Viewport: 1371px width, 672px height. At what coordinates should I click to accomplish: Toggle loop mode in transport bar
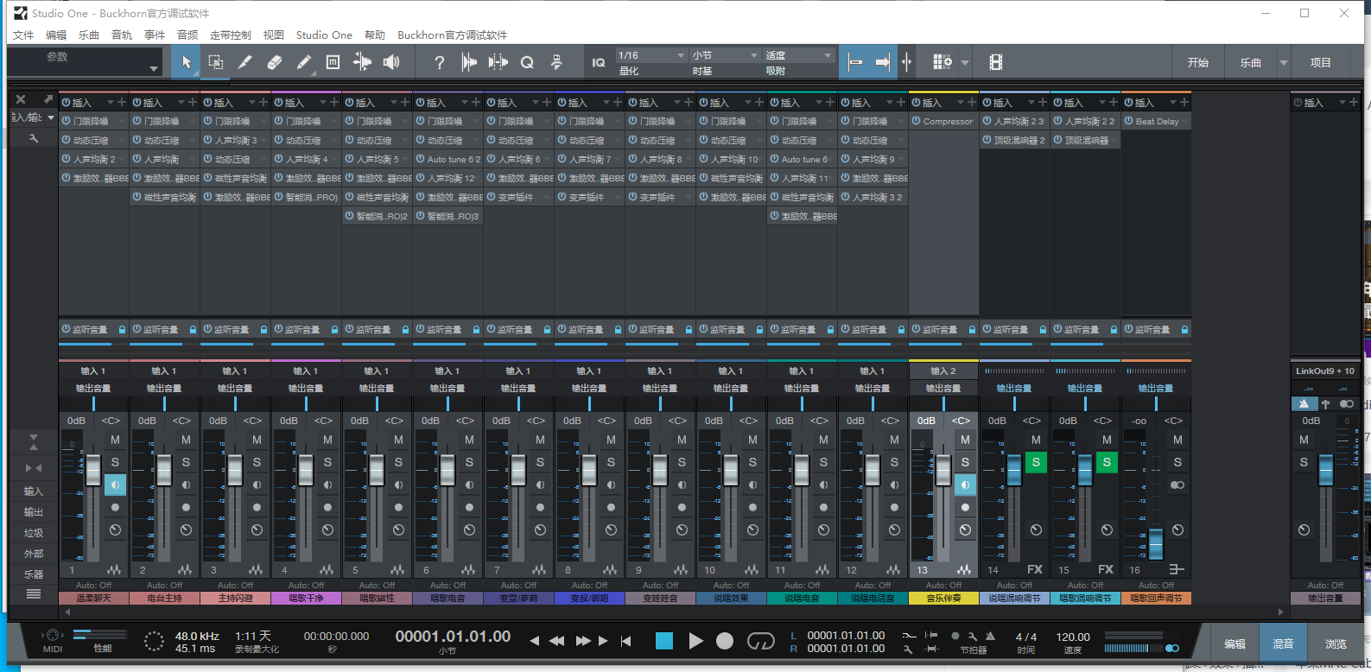(x=761, y=641)
